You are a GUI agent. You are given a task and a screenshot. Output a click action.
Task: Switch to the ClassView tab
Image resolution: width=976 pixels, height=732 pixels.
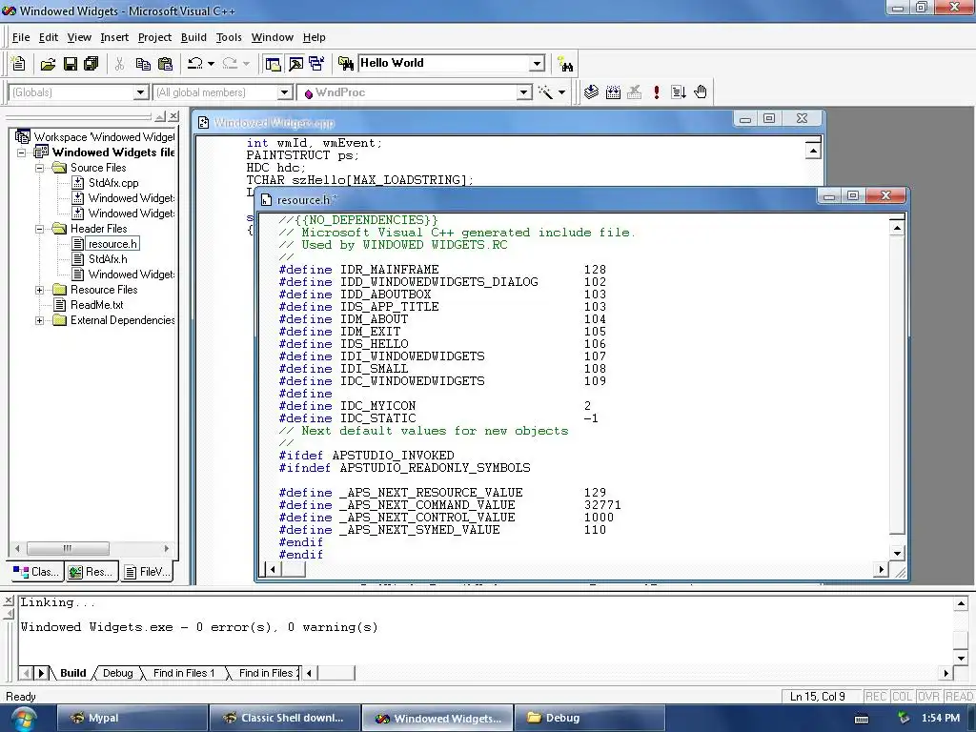37,572
